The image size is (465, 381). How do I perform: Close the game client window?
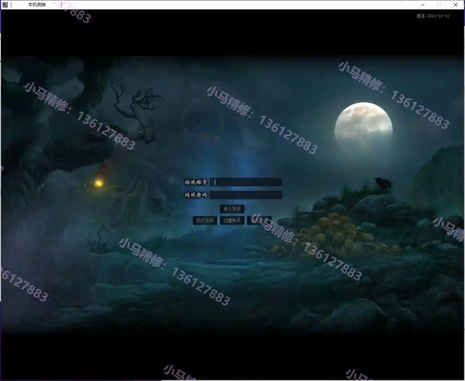[x=455, y=5]
